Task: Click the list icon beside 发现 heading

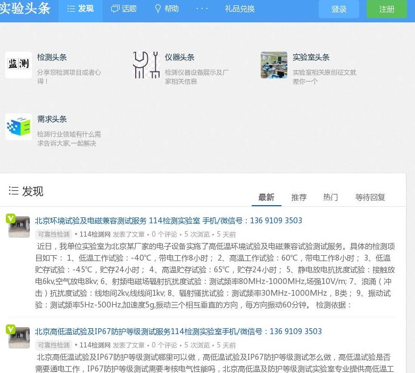Action: 13,191
